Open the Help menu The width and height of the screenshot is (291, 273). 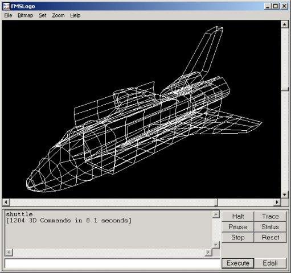tap(75, 15)
